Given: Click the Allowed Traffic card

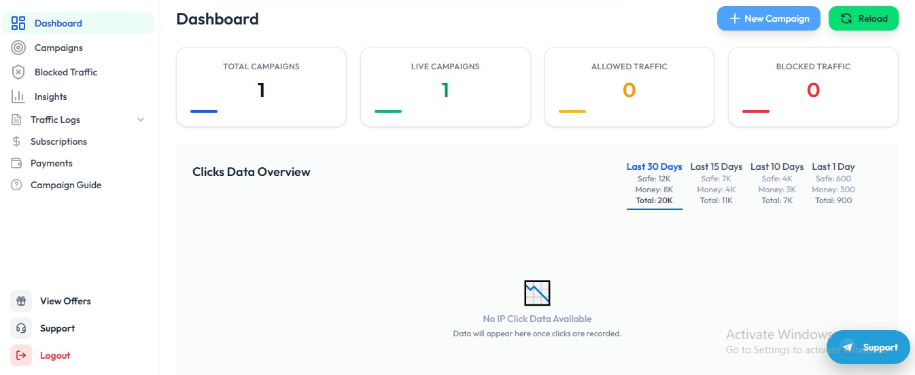Looking at the screenshot, I should 629,87.
